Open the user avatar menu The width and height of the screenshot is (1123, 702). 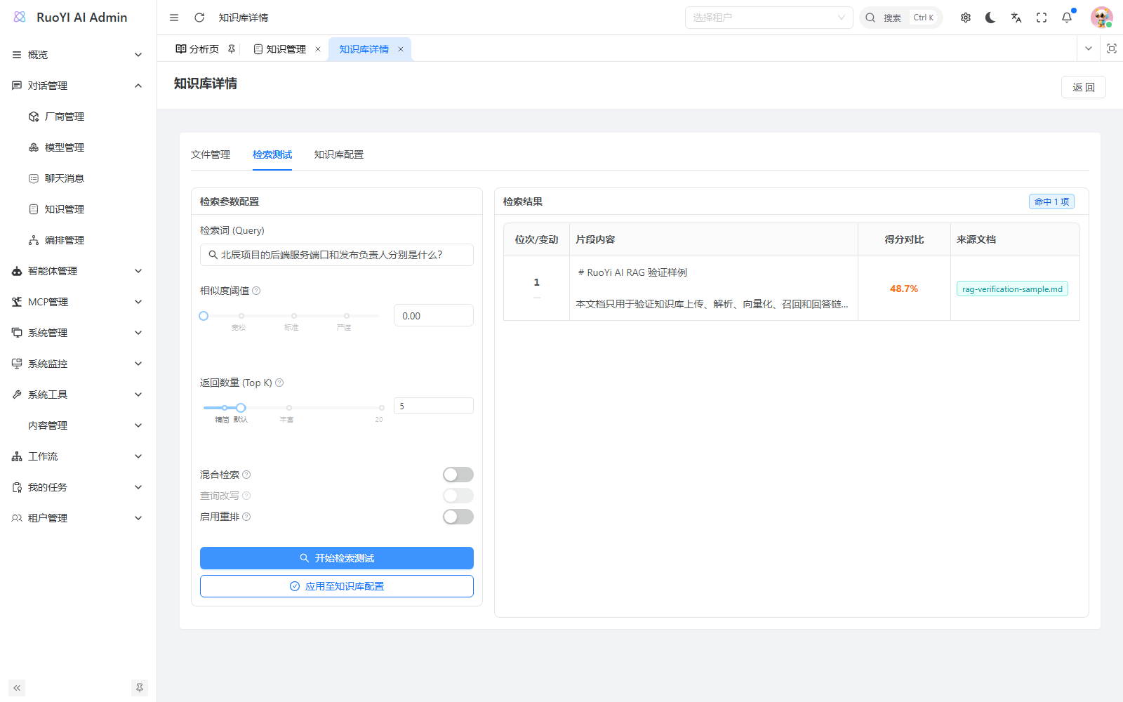(1101, 18)
